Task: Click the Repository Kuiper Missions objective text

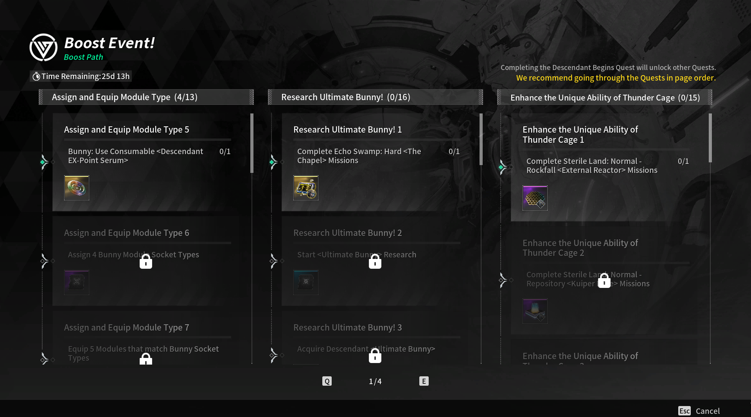Action: point(588,279)
